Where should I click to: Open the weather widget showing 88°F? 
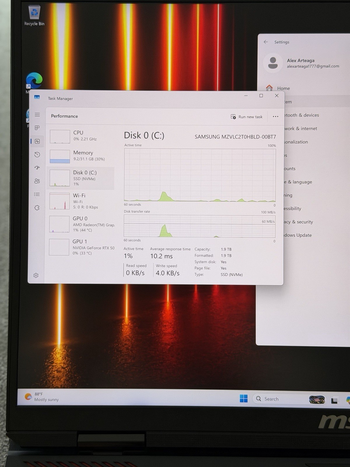coord(42,397)
